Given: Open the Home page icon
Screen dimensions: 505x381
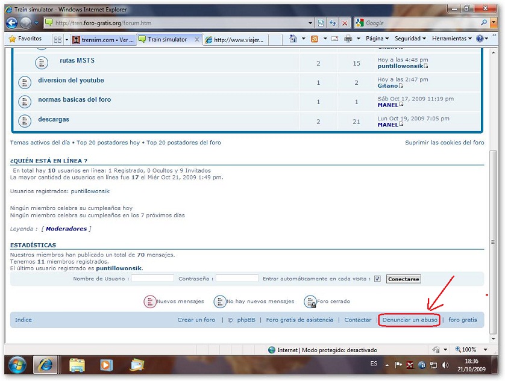Looking at the screenshot, I should [293, 39].
